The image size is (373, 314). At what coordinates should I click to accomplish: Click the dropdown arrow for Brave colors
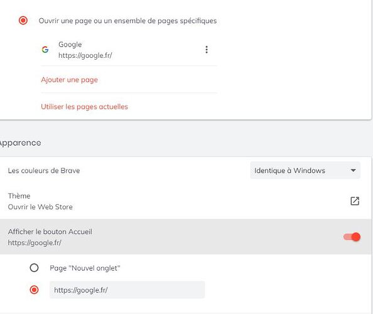pos(354,170)
